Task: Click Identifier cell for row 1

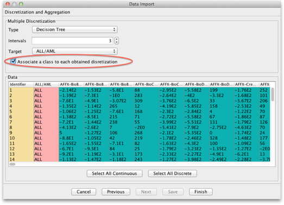Action: tap(21, 90)
